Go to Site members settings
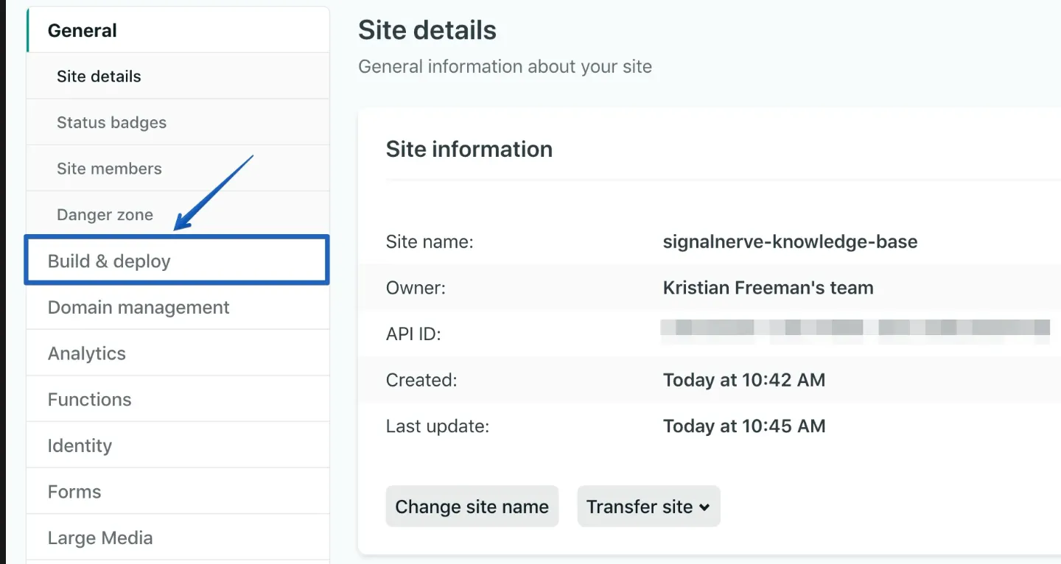1061x564 pixels. tap(109, 169)
